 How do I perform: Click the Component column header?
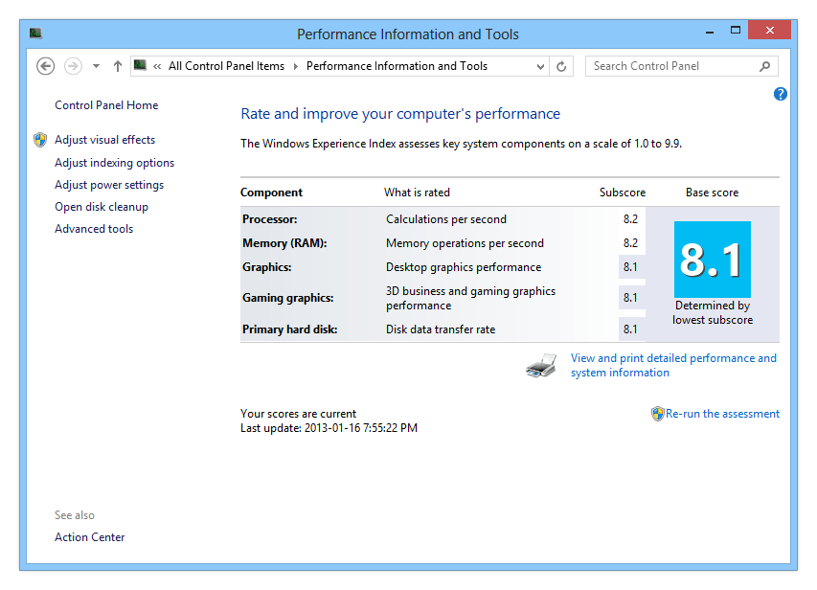[x=271, y=193]
